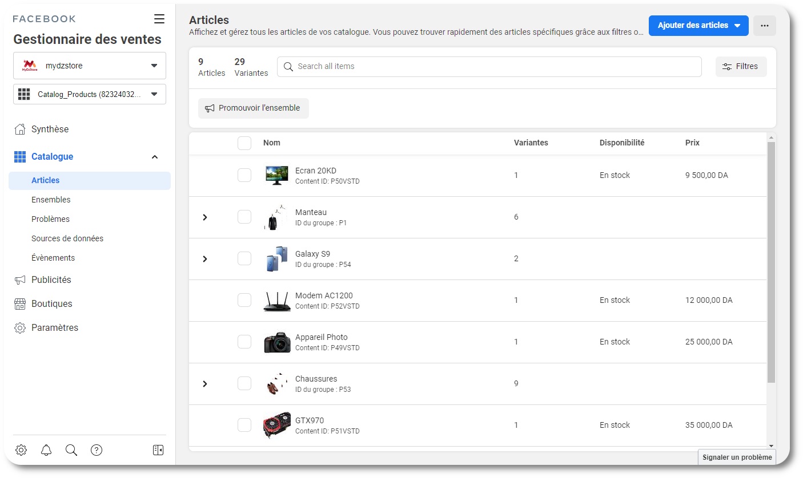
Task: Open the help question mark icon
Action: pyautogui.click(x=97, y=450)
